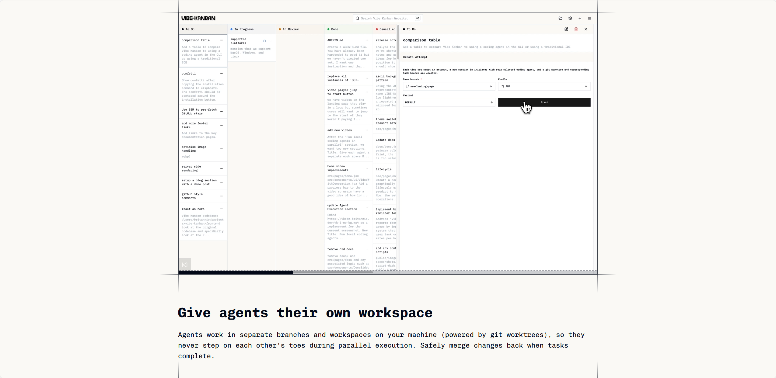This screenshot has height=378, width=776.
Task: Open the react as hero card
Action: click(203, 222)
